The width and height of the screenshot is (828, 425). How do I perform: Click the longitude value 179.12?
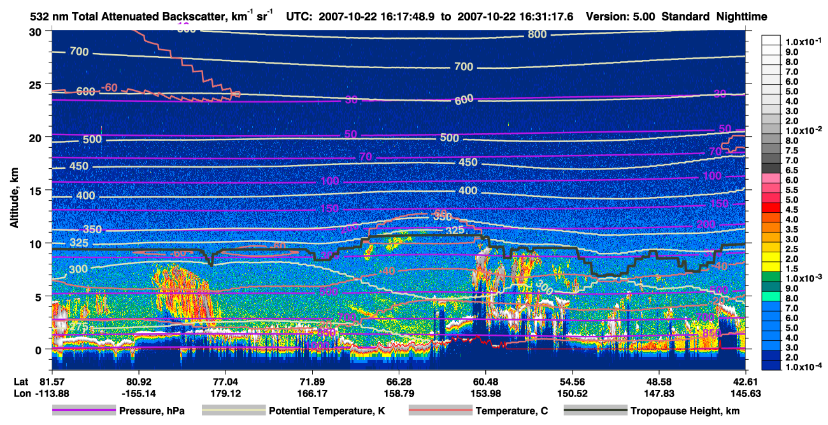(x=225, y=393)
